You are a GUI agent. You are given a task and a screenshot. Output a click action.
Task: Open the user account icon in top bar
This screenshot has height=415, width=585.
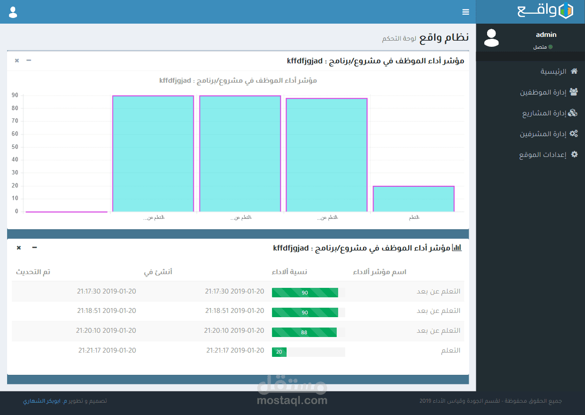click(x=13, y=12)
